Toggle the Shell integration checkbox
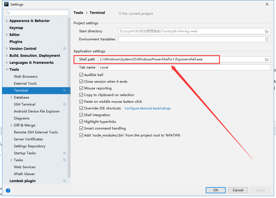The height and width of the screenshot is (198, 276). (81, 115)
